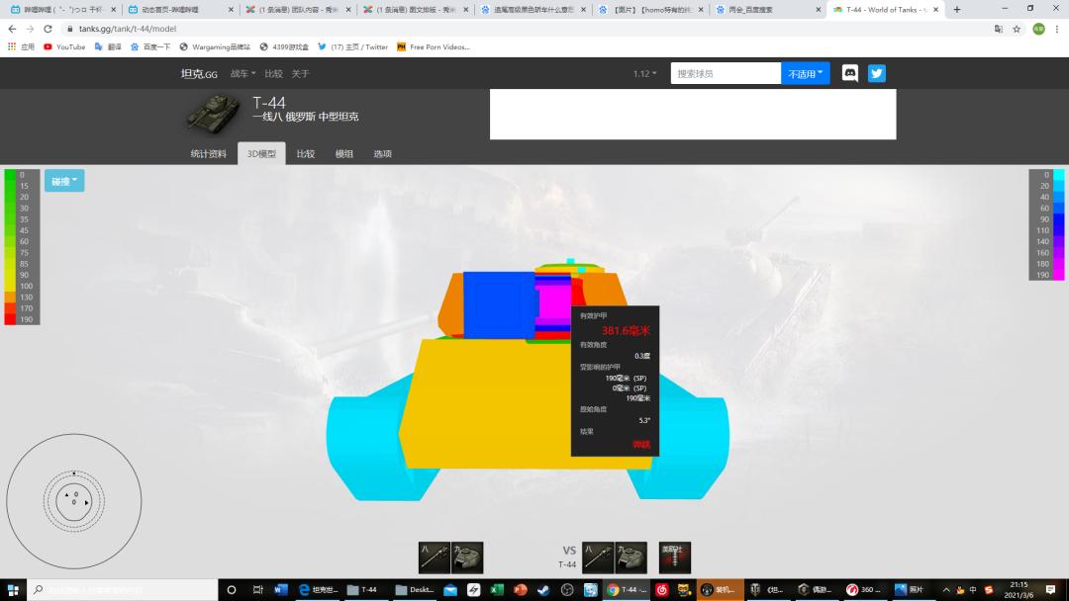Image resolution: width=1069 pixels, height=601 pixels.
Task: Switch to the 模组 tab
Action: 343,154
